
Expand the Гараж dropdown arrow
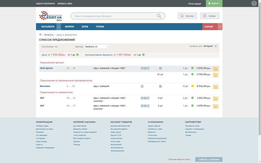(x=220, y=27)
